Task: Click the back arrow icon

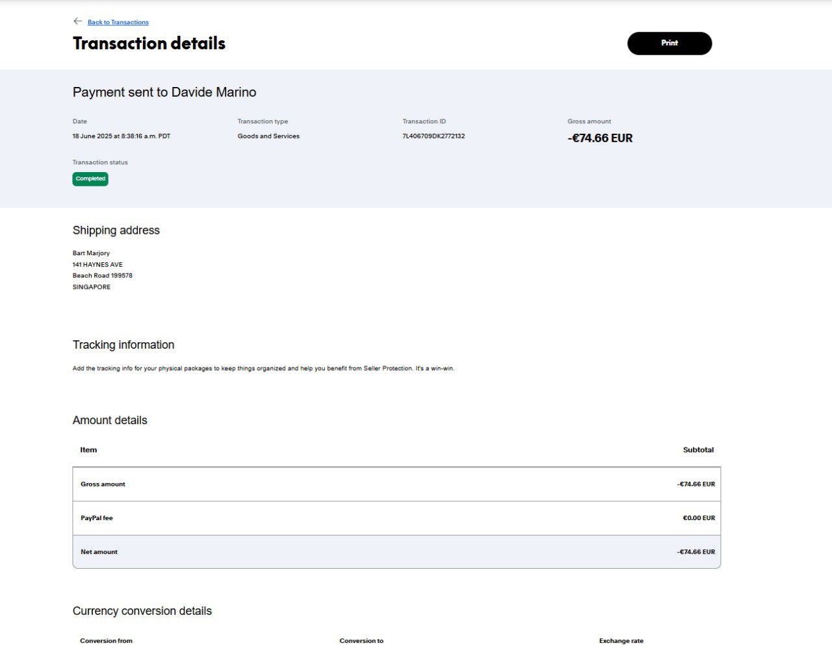Action: click(77, 21)
